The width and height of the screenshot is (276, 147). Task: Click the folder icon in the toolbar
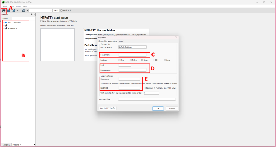[9, 10]
